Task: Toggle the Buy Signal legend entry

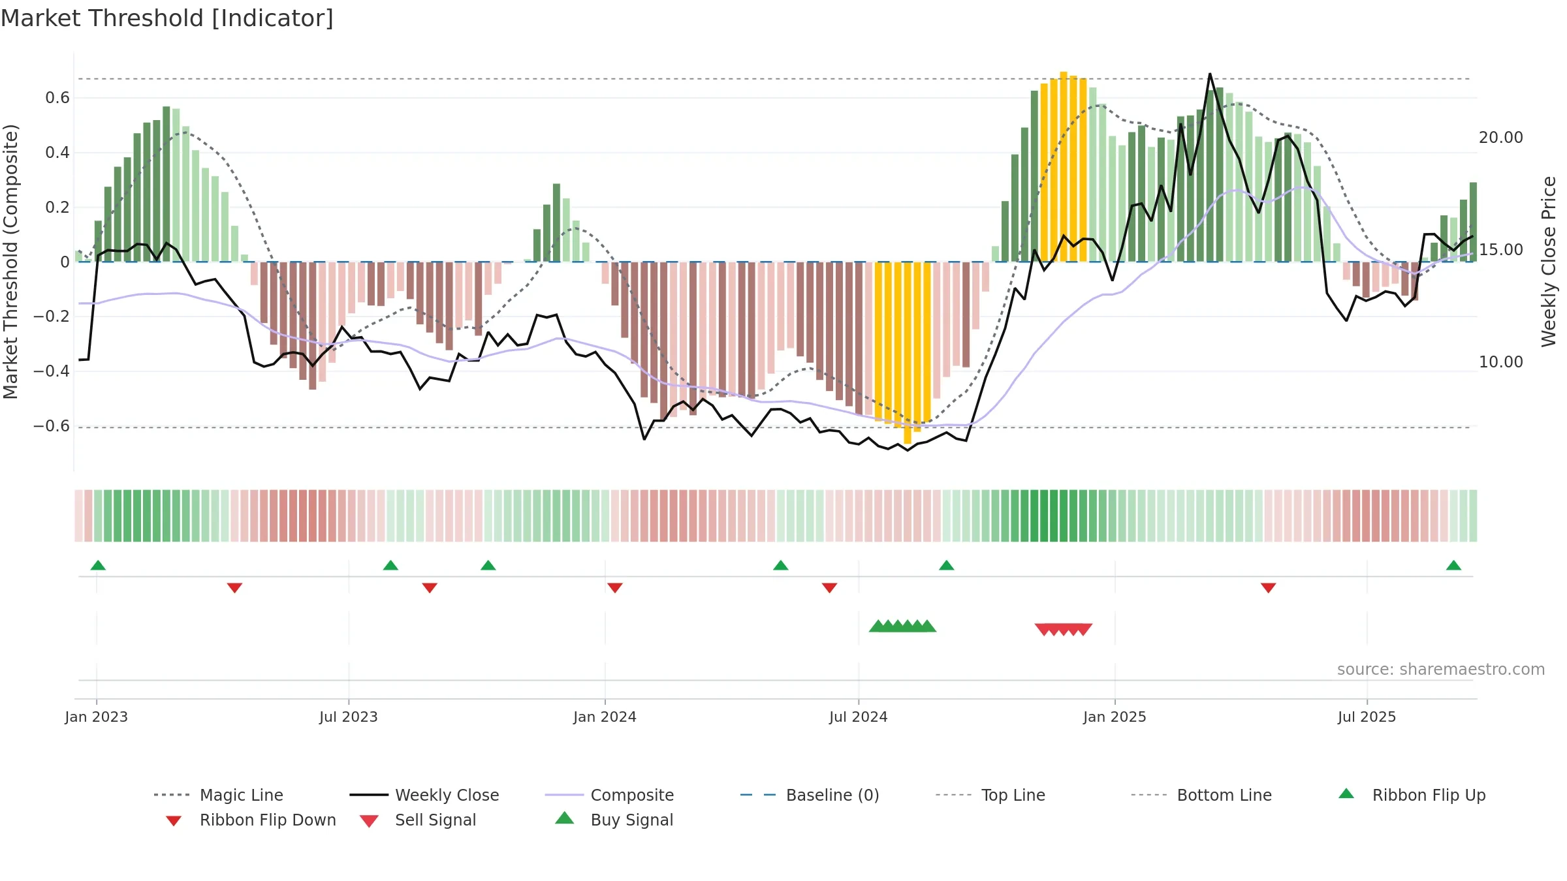Action: 614,820
